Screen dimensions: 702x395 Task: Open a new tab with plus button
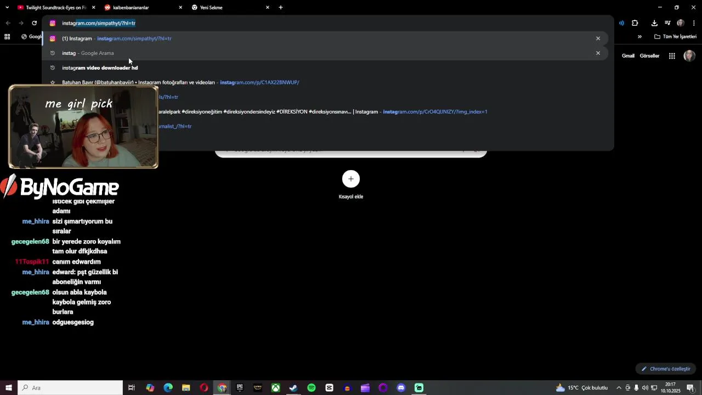tap(281, 8)
